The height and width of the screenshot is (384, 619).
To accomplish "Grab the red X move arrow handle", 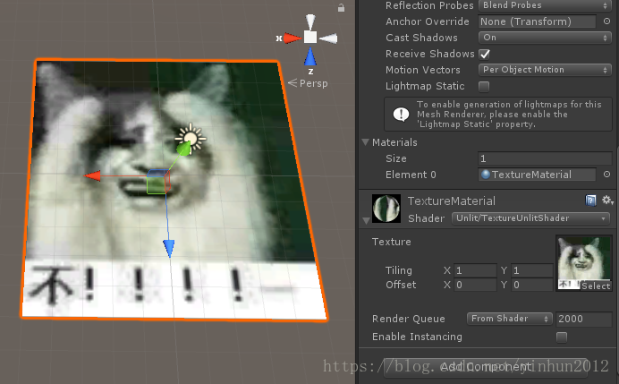I will [x=93, y=175].
